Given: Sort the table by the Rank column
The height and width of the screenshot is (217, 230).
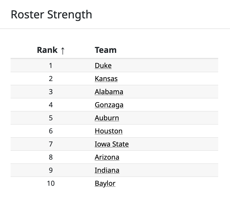Looking at the screenshot, I should pos(47,50).
